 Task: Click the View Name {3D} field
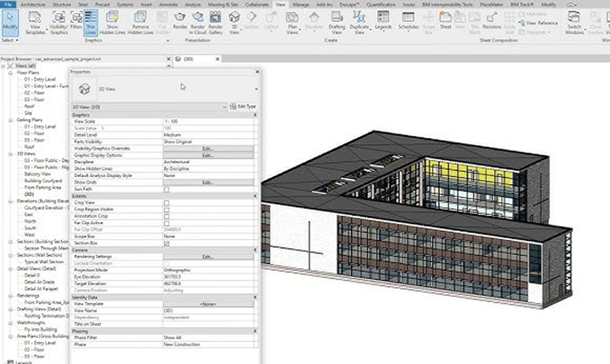tap(208, 311)
